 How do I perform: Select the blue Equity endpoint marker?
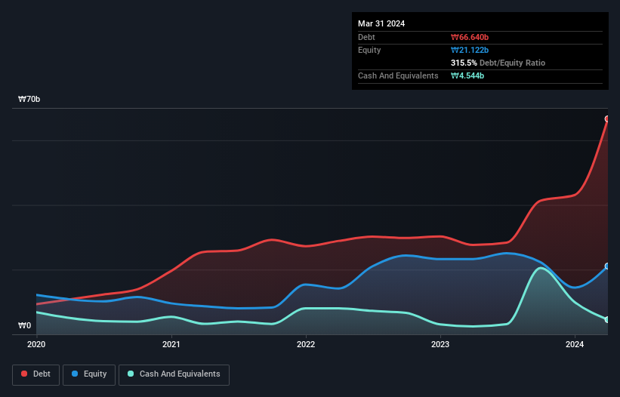(607, 266)
